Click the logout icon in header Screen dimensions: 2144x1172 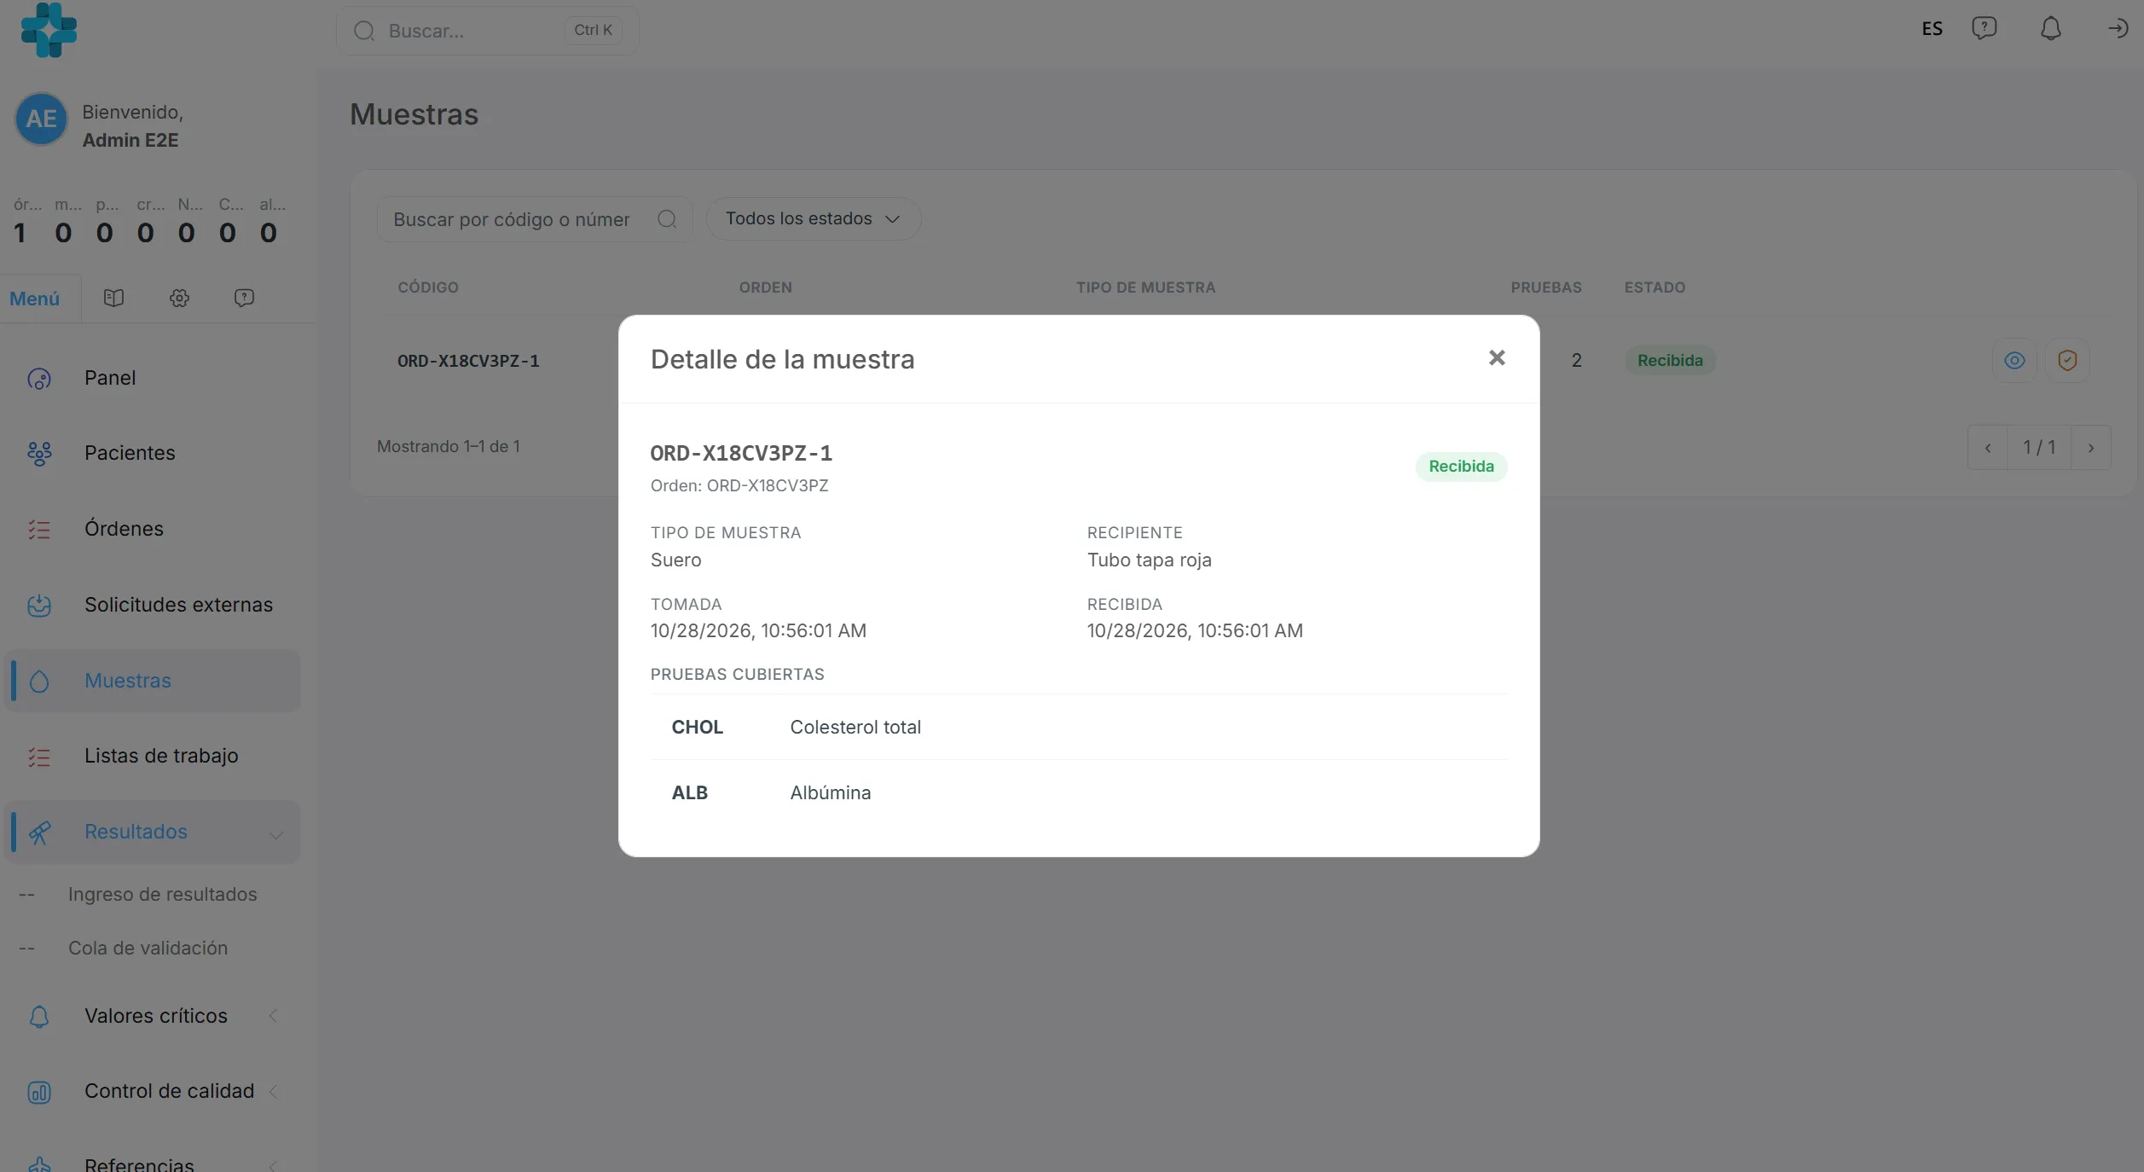point(2118,29)
